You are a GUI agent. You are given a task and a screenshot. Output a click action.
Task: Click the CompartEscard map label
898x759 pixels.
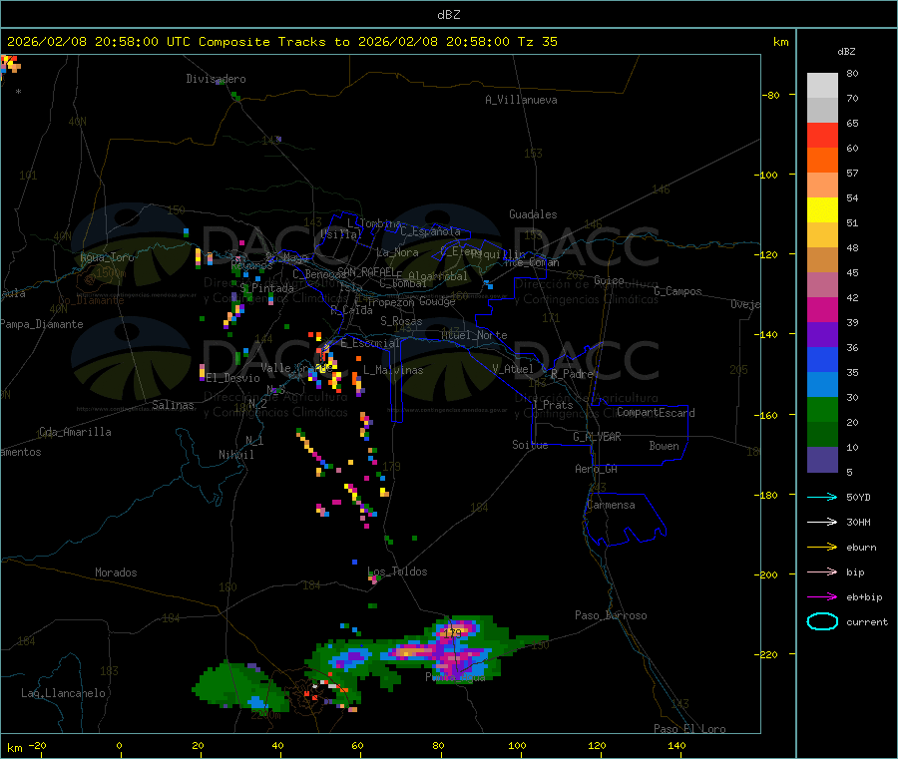(x=656, y=412)
